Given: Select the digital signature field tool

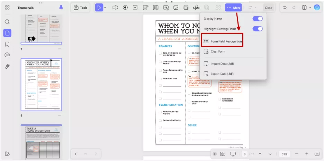Looking at the screenshot, I should pyautogui.click(x=196, y=8).
